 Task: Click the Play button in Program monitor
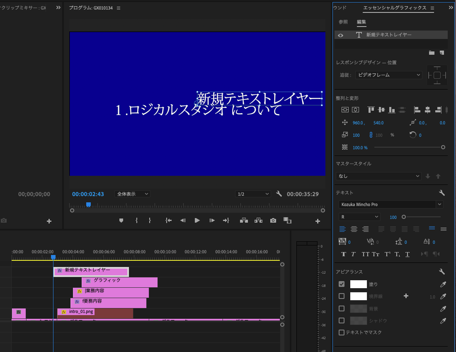click(197, 221)
